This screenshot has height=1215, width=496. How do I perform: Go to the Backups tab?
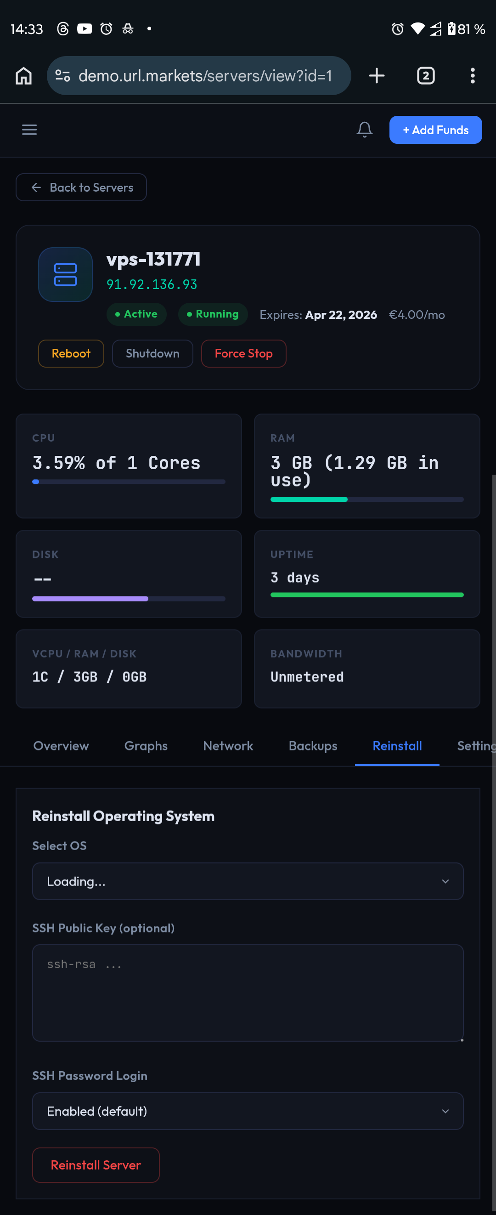(313, 746)
